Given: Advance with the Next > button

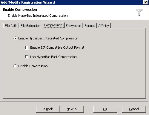Looking at the screenshot, I should [x=72, y=109].
